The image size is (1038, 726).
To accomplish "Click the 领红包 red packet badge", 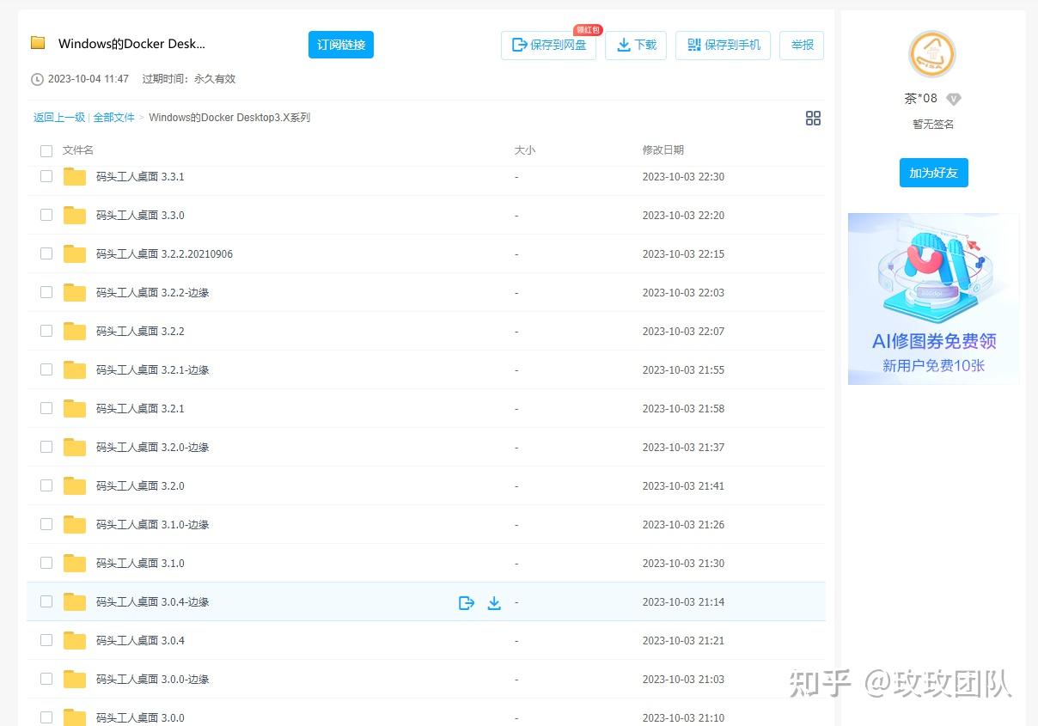I will tap(589, 28).
